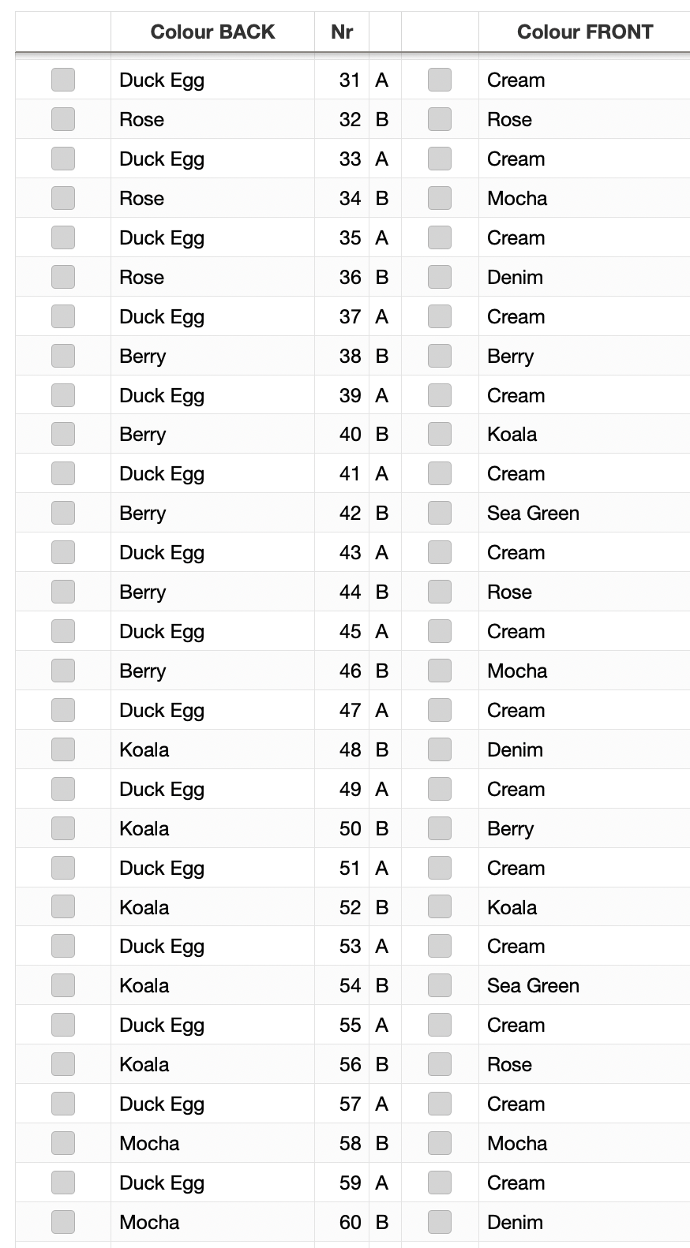690x1248 pixels.
Task: Tick the front checkbox for row 32 Rose
Action: (x=440, y=119)
